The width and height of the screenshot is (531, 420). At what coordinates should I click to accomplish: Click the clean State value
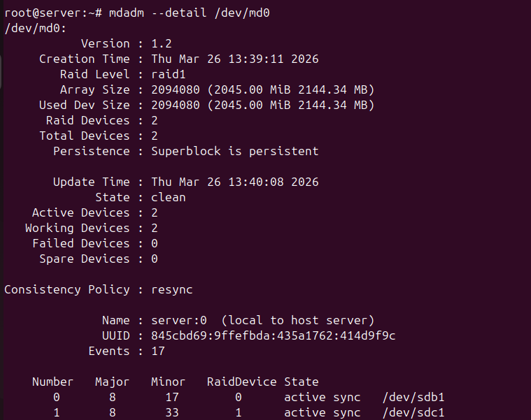click(169, 198)
